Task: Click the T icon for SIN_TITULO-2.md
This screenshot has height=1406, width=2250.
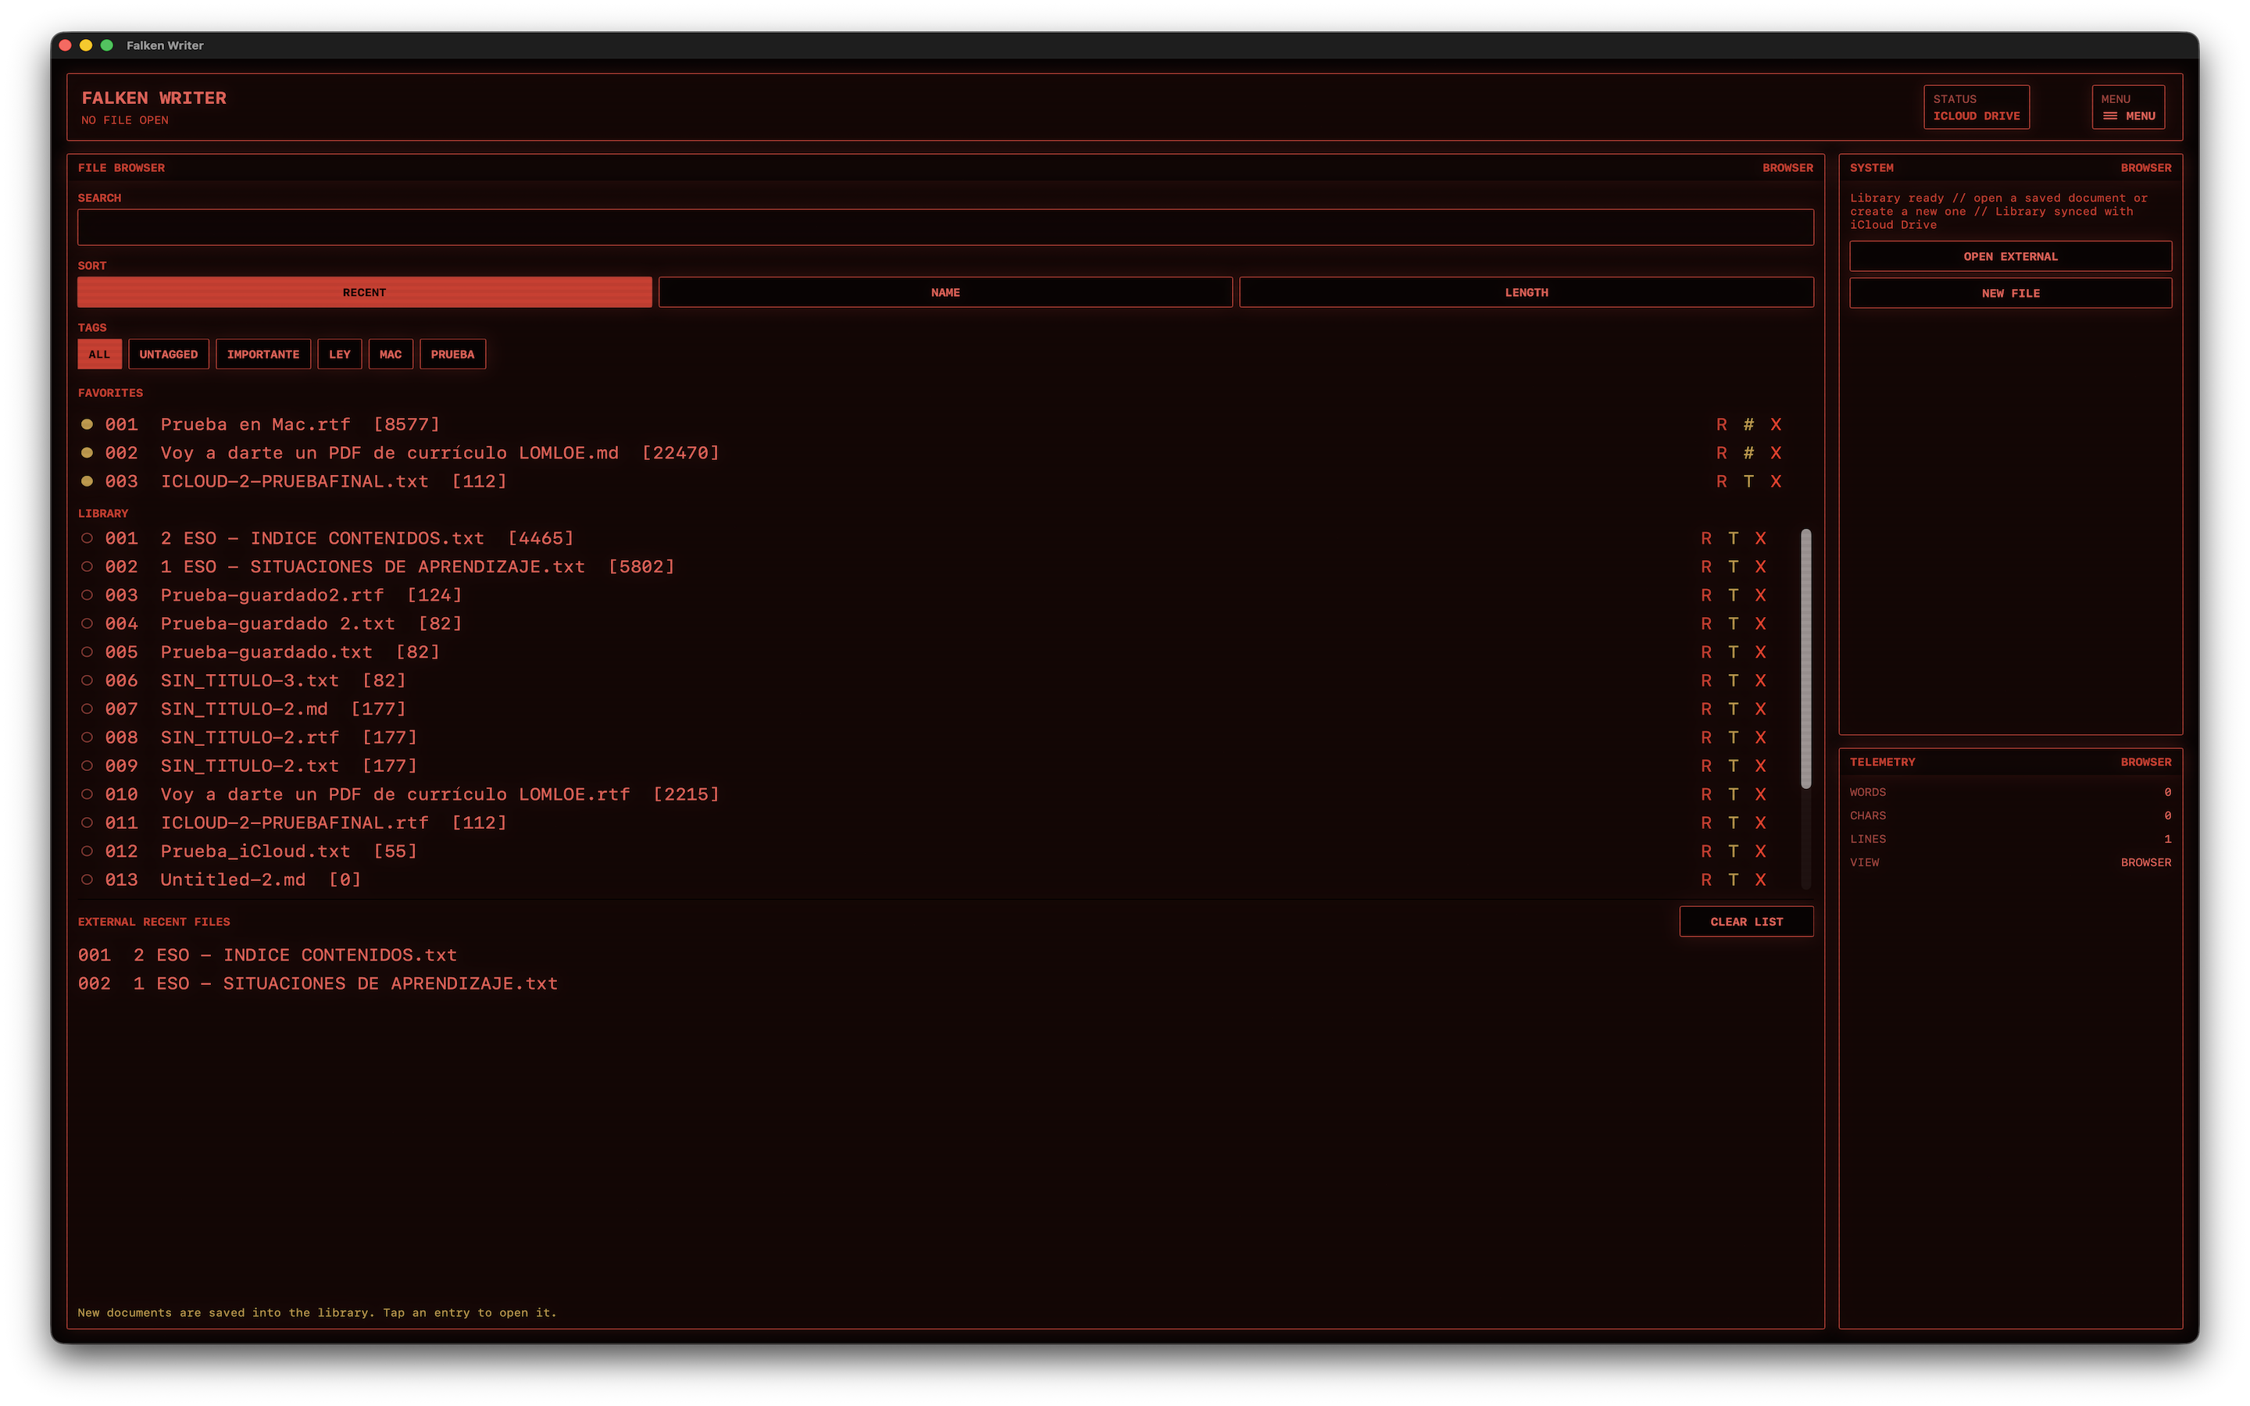Action: tap(1732, 709)
